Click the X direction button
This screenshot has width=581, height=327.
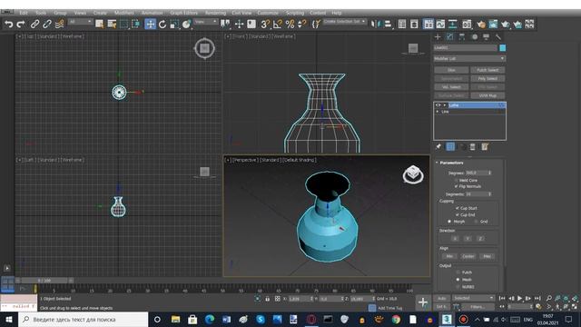point(456,238)
